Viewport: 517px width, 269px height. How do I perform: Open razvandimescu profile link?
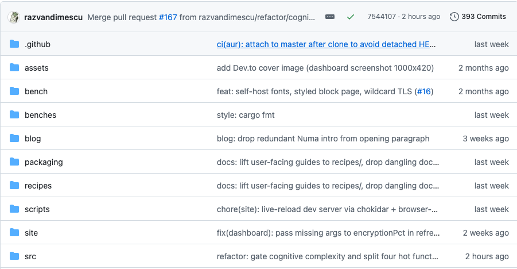[x=53, y=17]
